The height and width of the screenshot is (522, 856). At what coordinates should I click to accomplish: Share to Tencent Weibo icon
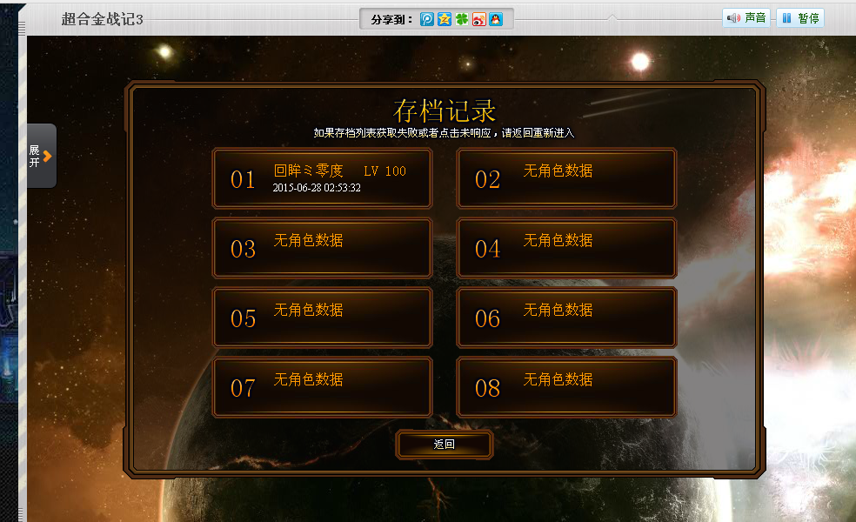427,19
